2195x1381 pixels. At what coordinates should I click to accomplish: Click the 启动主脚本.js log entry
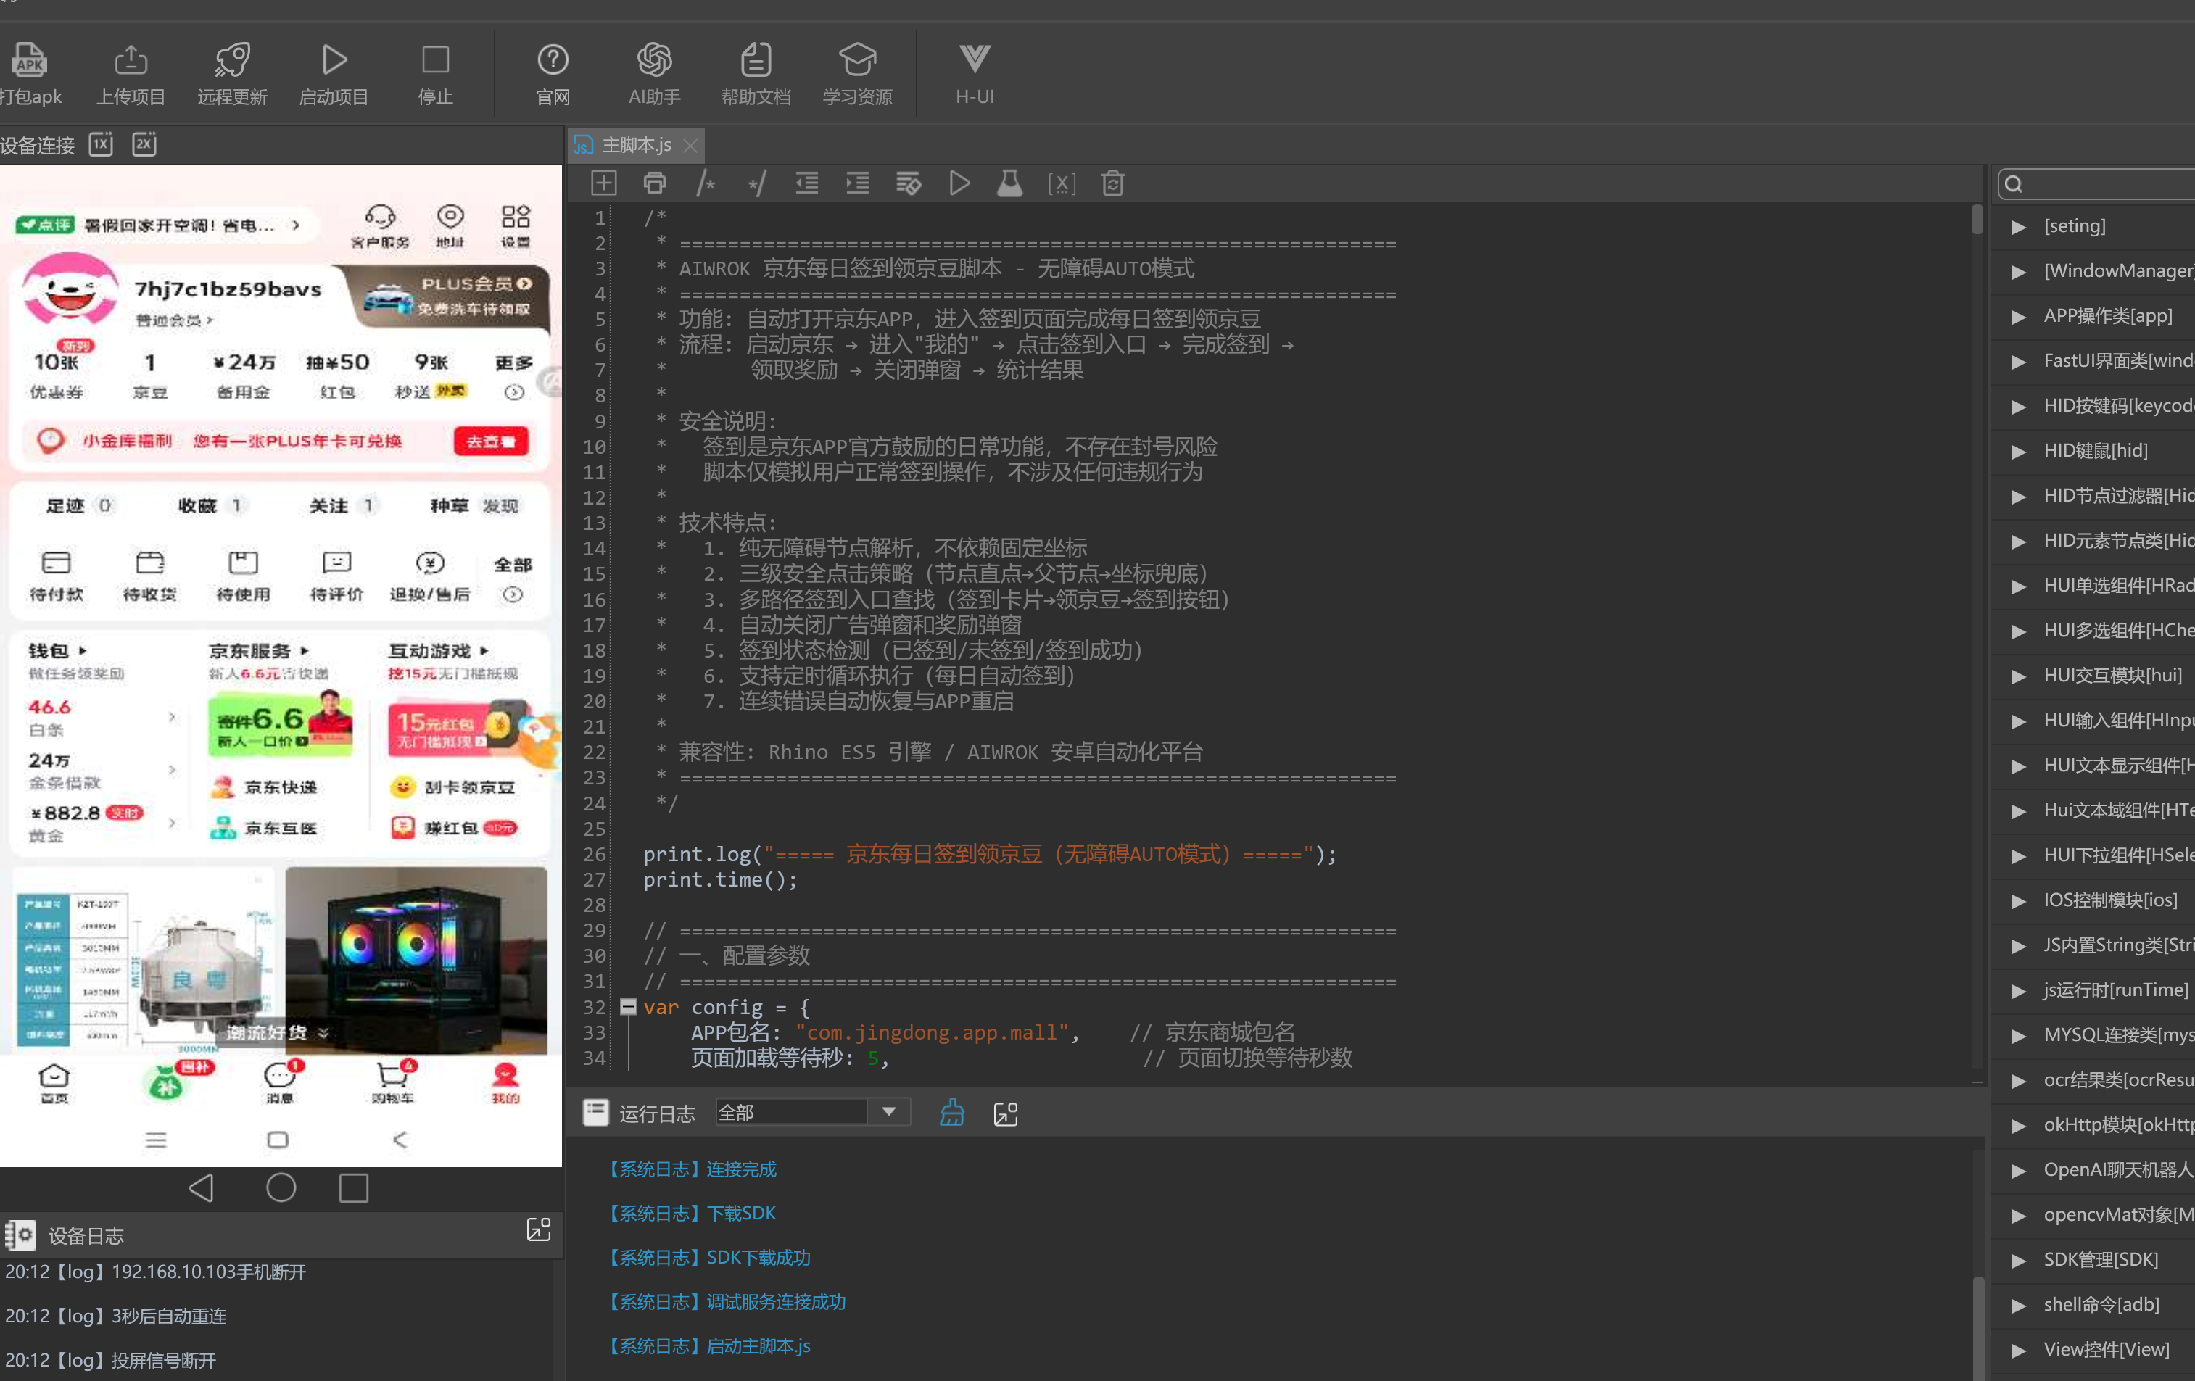(709, 1346)
